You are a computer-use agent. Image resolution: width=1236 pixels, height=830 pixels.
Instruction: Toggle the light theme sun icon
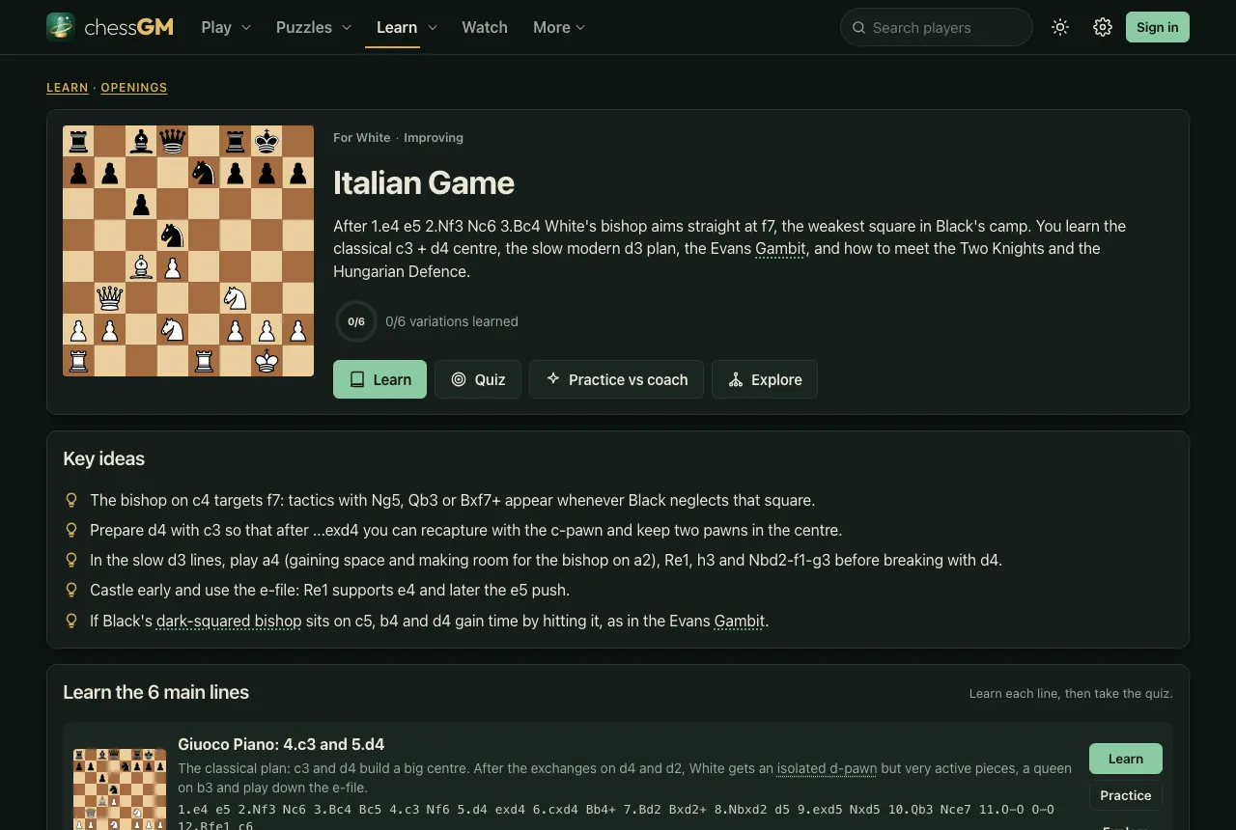tap(1060, 27)
